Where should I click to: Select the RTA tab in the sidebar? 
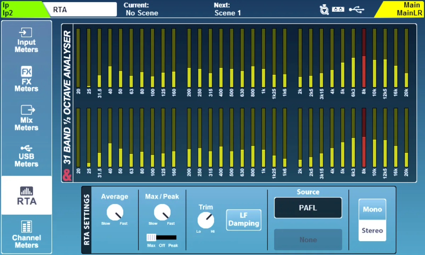pyautogui.click(x=27, y=195)
